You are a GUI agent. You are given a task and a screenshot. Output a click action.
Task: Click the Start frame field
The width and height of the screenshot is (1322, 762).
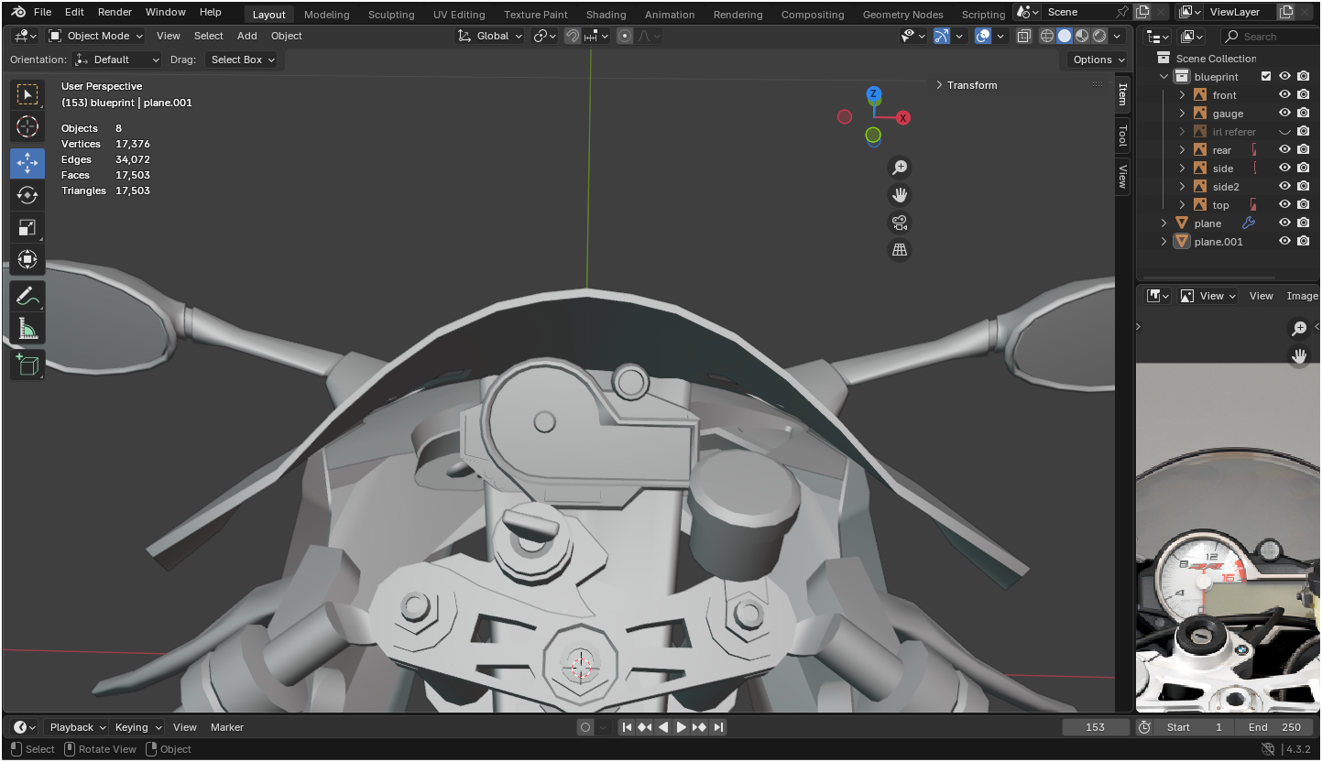[x=1194, y=727]
